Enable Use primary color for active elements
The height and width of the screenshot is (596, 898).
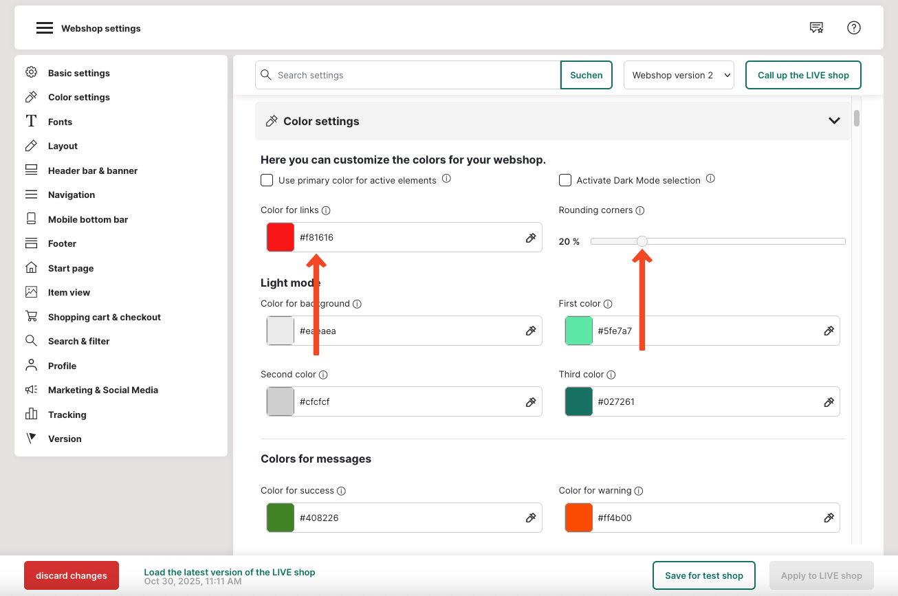coord(267,180)
